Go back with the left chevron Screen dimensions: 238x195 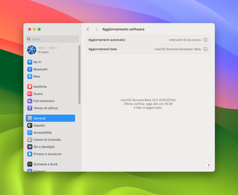(x=88, y=29)
